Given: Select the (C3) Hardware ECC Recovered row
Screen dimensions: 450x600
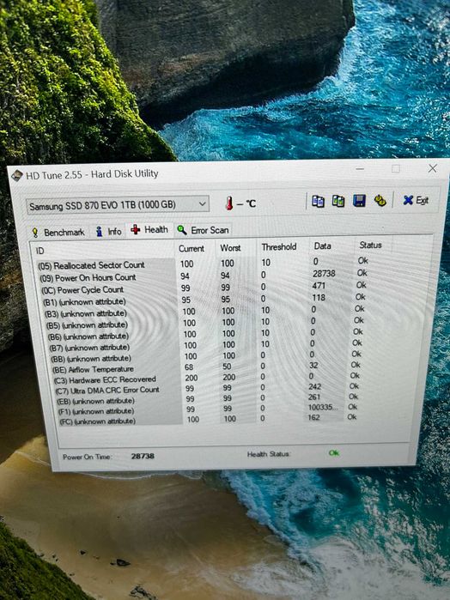Looking at the screenshot, I should (x=206, y=378).
